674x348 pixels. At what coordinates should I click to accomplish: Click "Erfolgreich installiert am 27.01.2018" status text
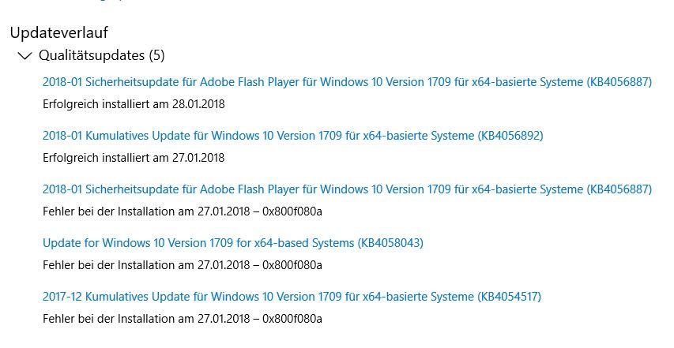(133, 157)
